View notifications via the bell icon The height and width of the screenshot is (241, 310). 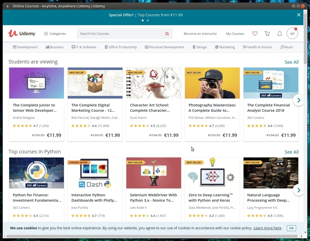click(x=280, y=33)
